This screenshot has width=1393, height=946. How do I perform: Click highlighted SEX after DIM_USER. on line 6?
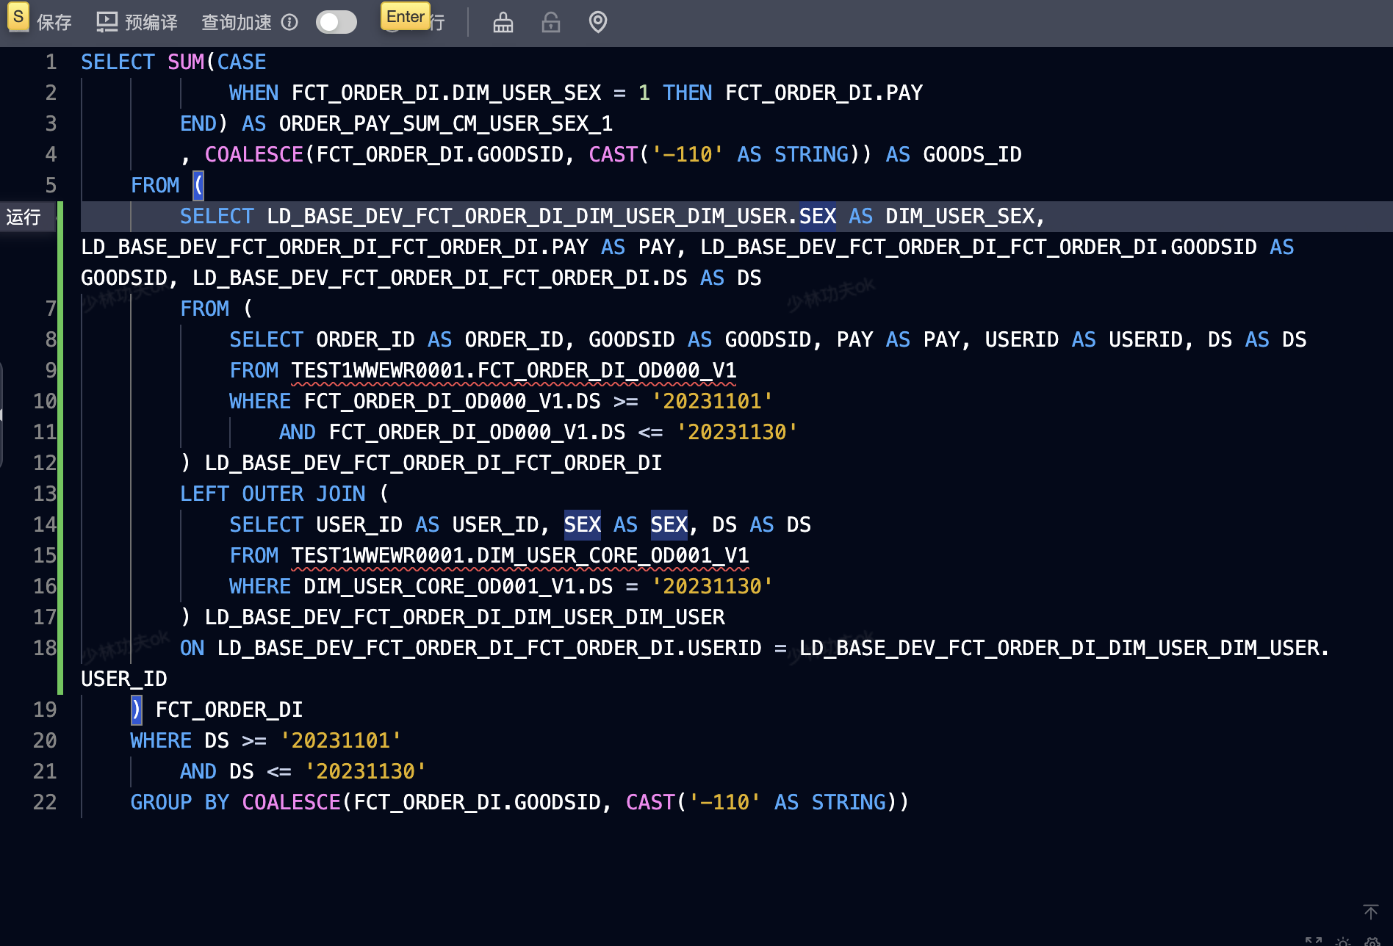tap(818, 216)
